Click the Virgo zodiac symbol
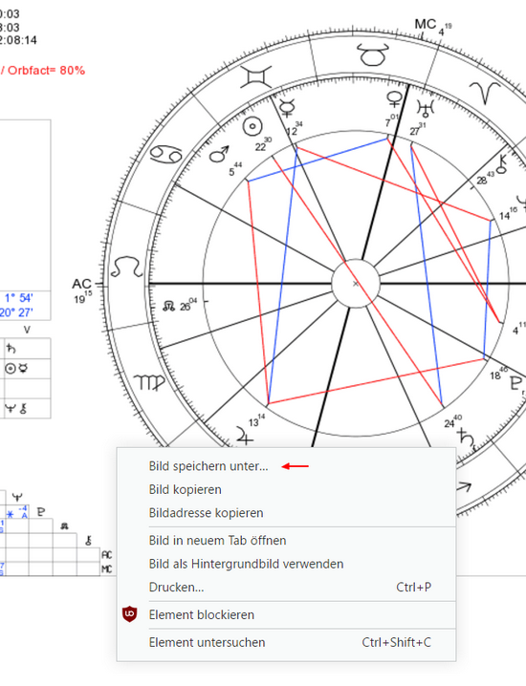This screenshot has height=686, width=526. pos(150,383)
